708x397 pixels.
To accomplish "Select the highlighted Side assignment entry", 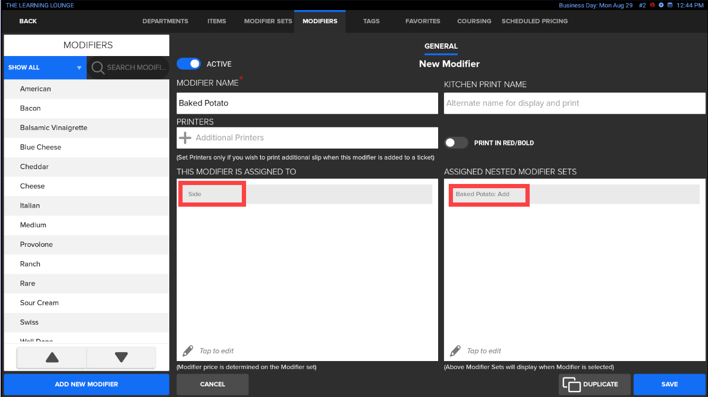I will pyautogui.click(x=212, y=193).
